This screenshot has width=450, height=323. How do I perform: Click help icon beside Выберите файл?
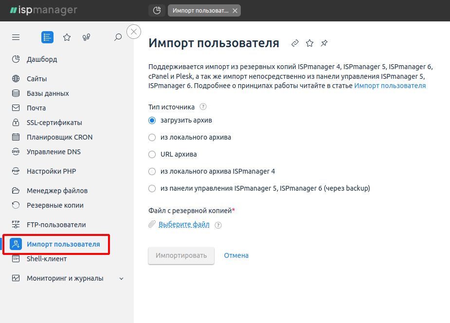click(218, 225)
